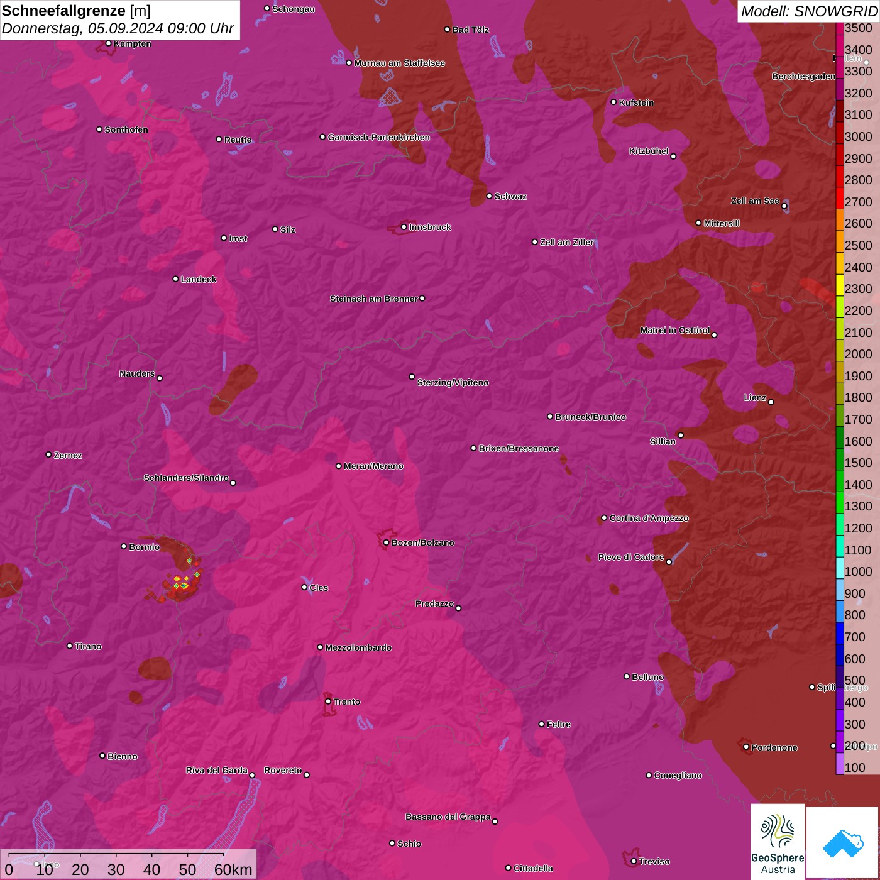
Task: Click the "60km" scale label
Action: (233, 870)
